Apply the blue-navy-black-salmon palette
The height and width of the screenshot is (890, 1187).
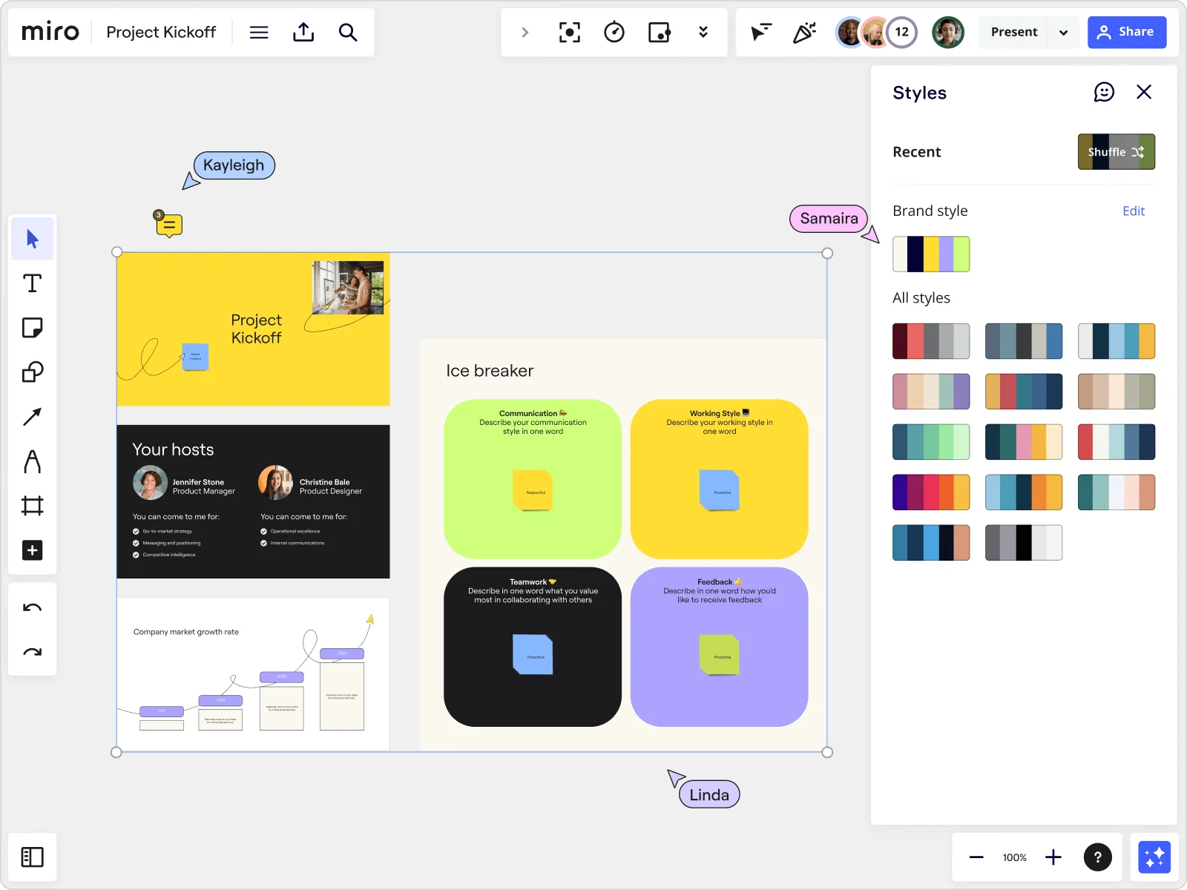coord(931,543)
